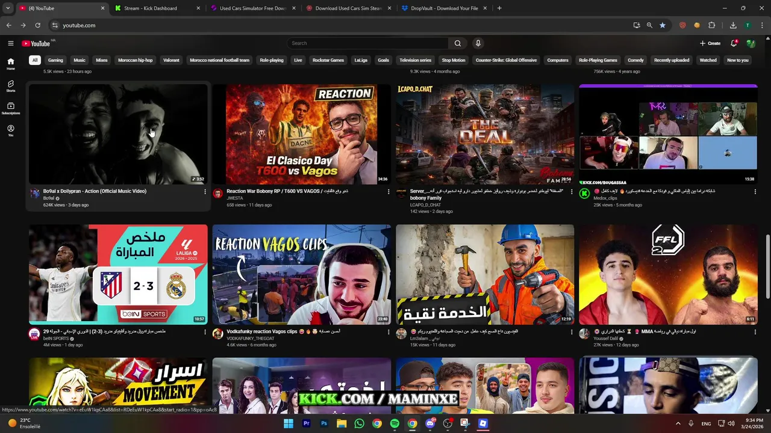Select the Valorant filter chip
Image resolution: width=771 pixels, height=433 pixels.
(x=171, y=60)
